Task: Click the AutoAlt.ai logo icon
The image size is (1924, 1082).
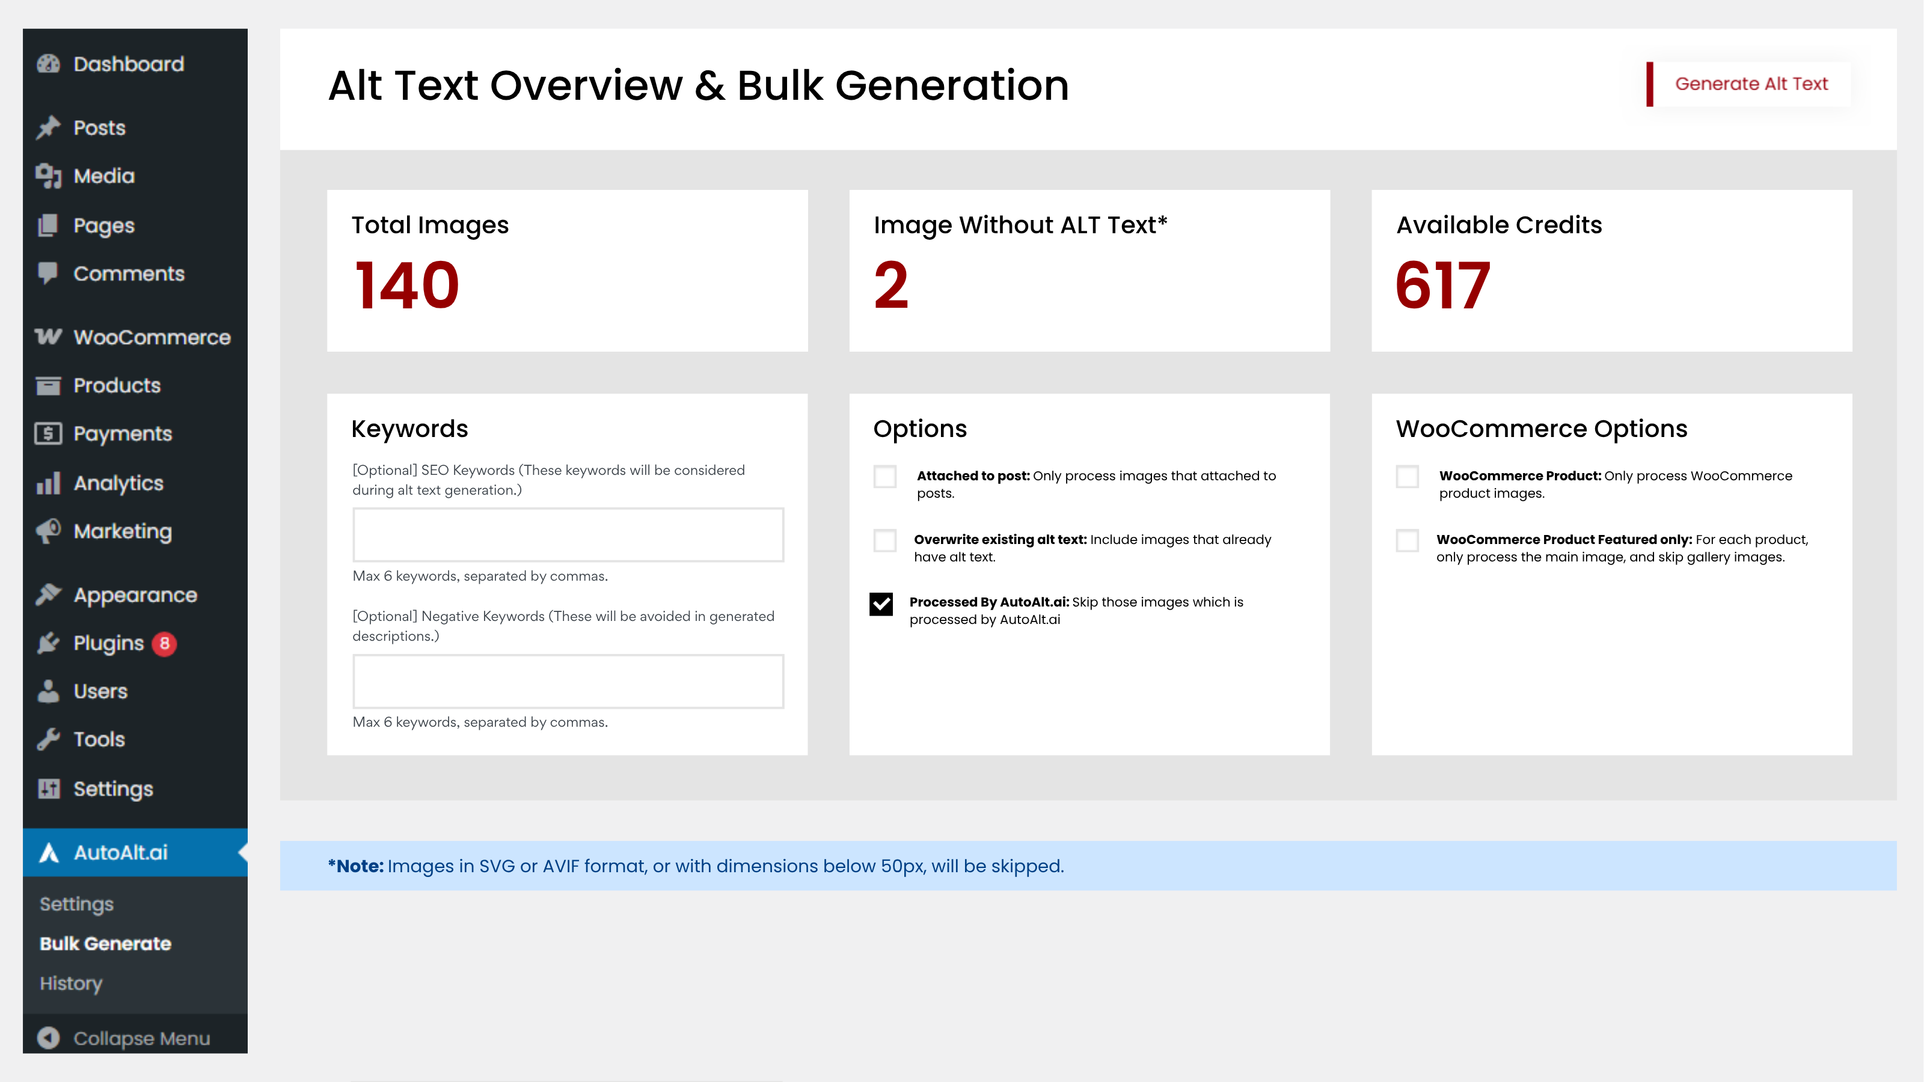Action: click(x=49, y=852)
